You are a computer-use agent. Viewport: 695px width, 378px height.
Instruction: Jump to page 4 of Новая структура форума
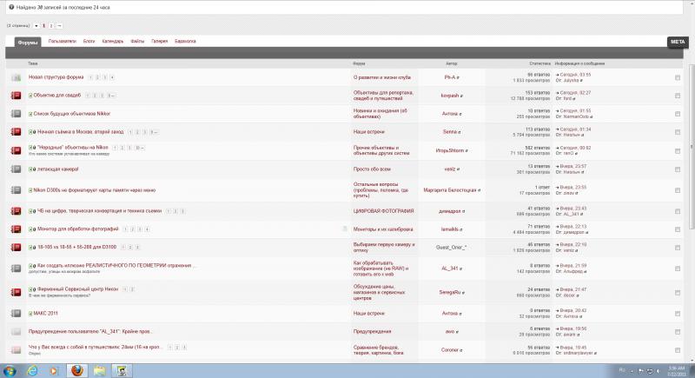pos(112,77)
